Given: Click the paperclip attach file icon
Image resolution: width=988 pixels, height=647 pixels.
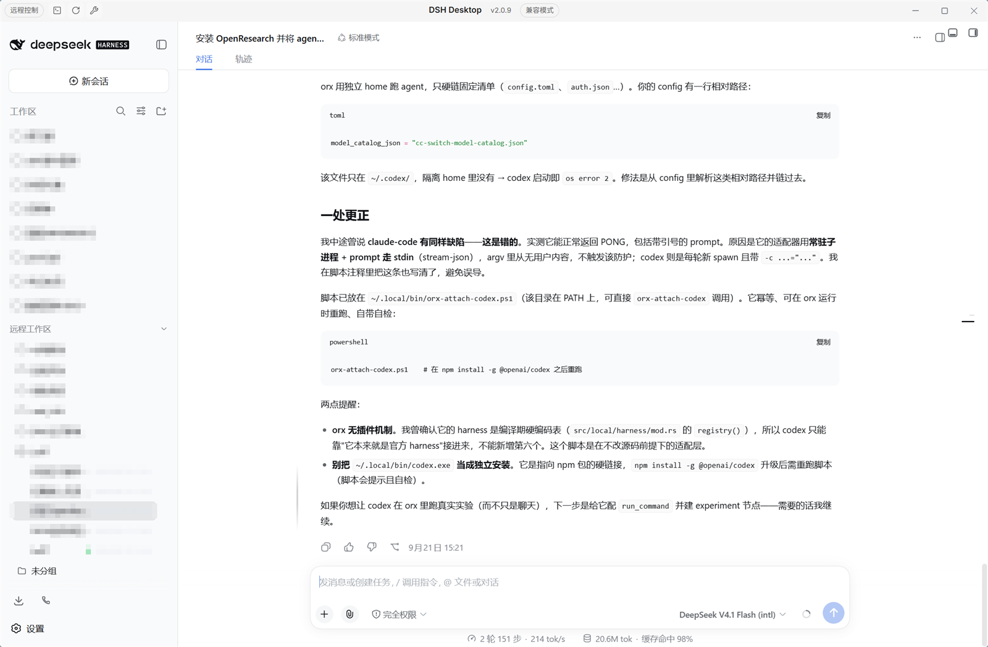Looking at the screenshot, I should [x=350, y=614].
